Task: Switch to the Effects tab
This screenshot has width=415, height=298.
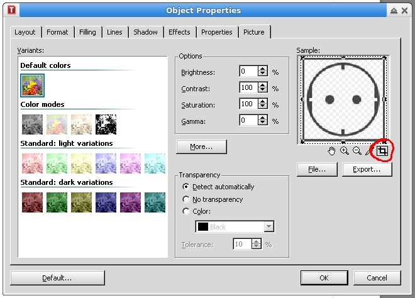Action: pos(179,32)
